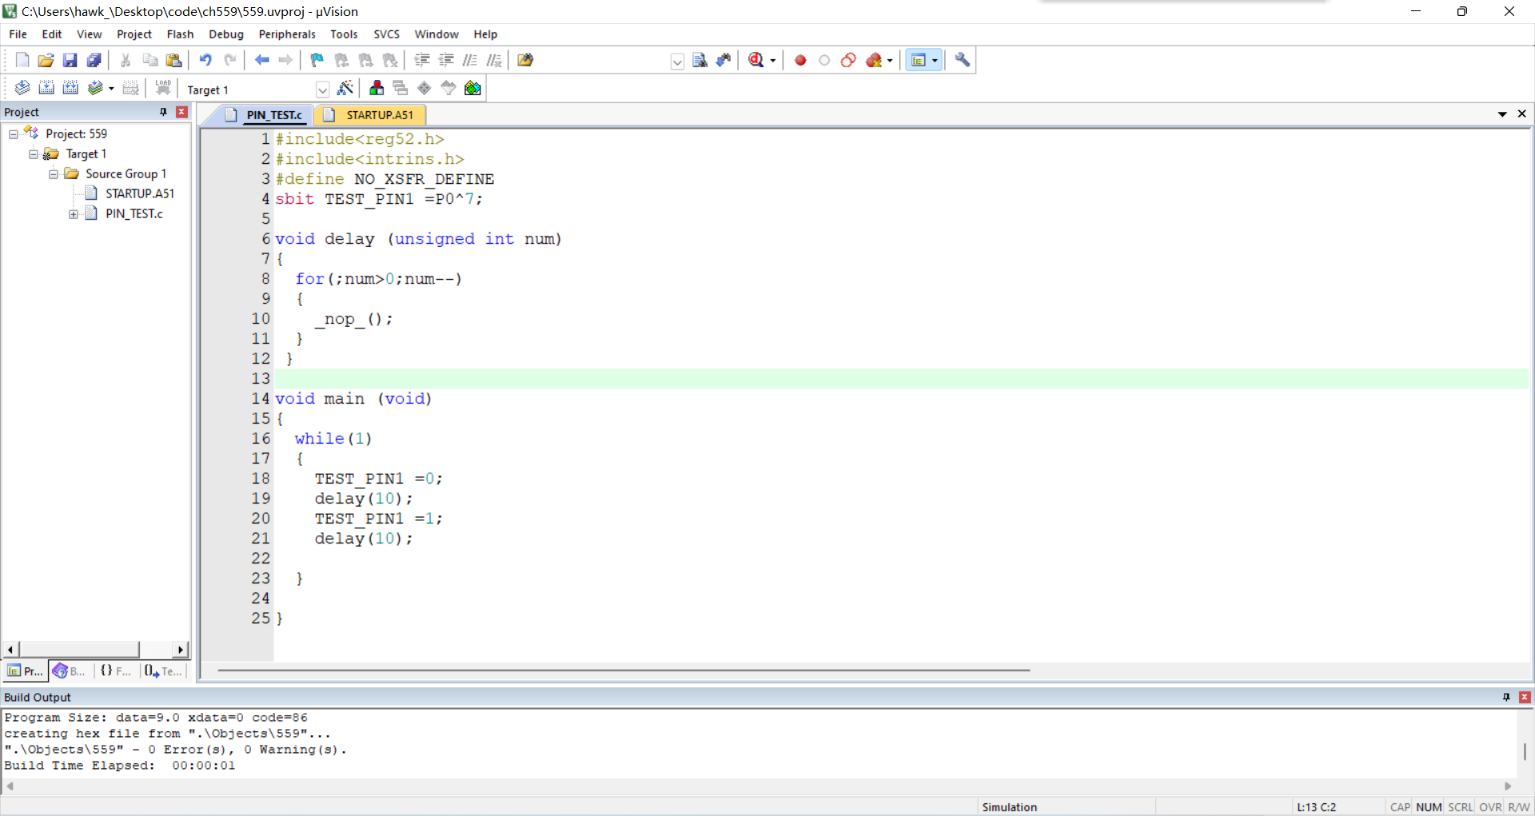The height and width of the screenshot is (816, 1535).
Task: Expand the PIN_TEST.c tree node
Action: coord(74,214)
